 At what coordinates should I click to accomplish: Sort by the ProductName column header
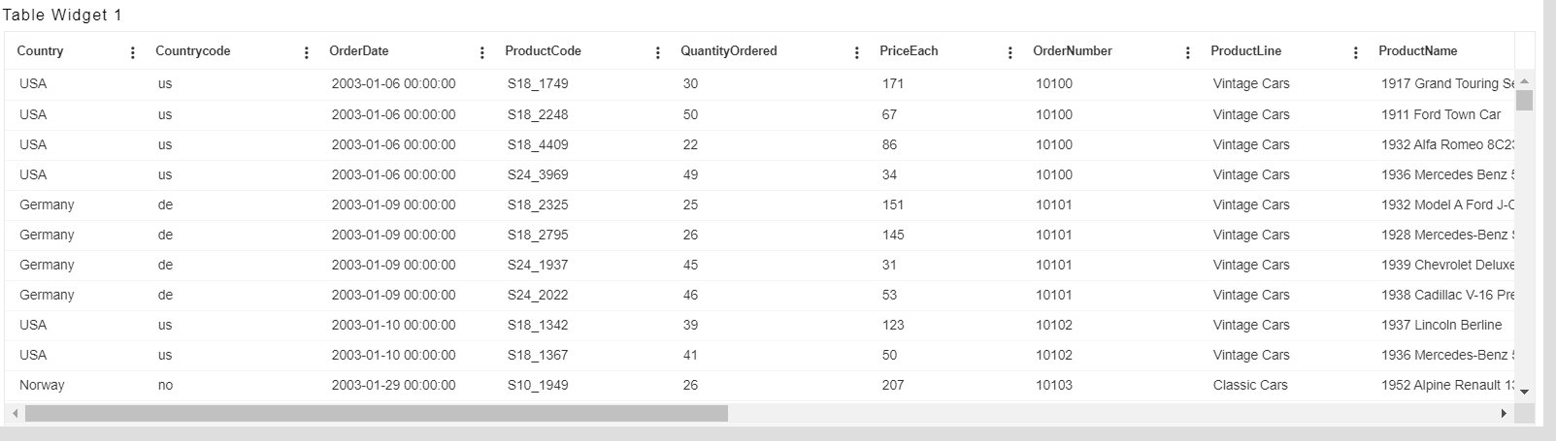tap(1417, 51)
